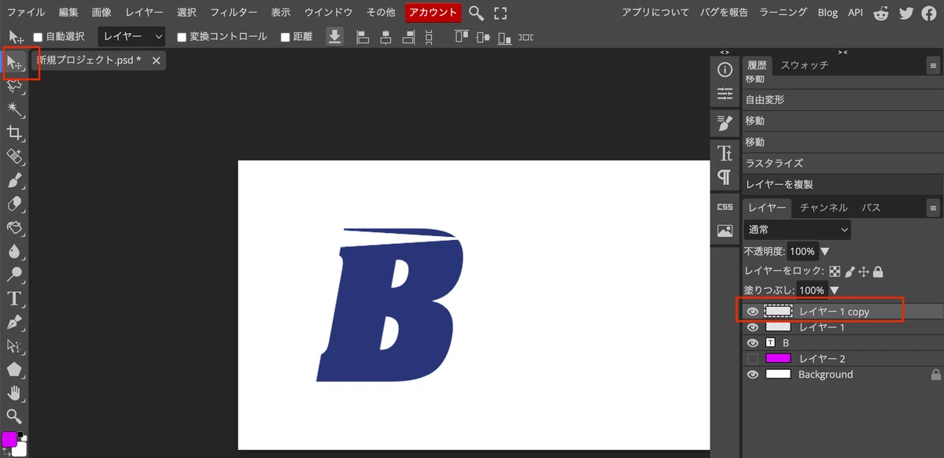Select the Blur drop tool
Viewport: 944px width, 458px height.
click(13, 251)
